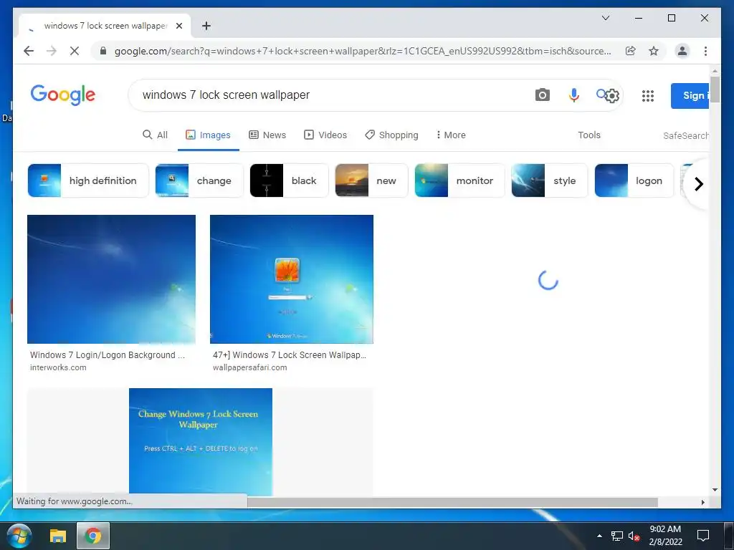This screenshot has width=734, height=550.
Task: Filter by the black chip
Action: (x=290, y=180)
